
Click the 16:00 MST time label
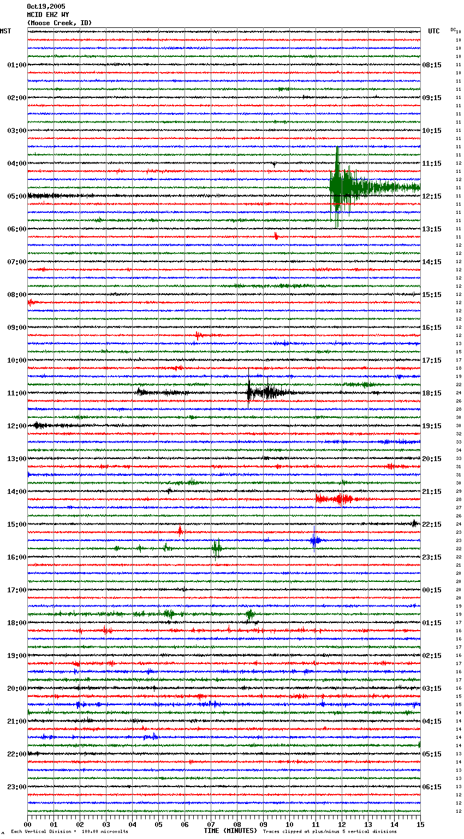[x=17, y=557]
